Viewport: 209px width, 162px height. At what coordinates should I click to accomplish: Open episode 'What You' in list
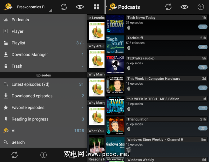point(96,131)
